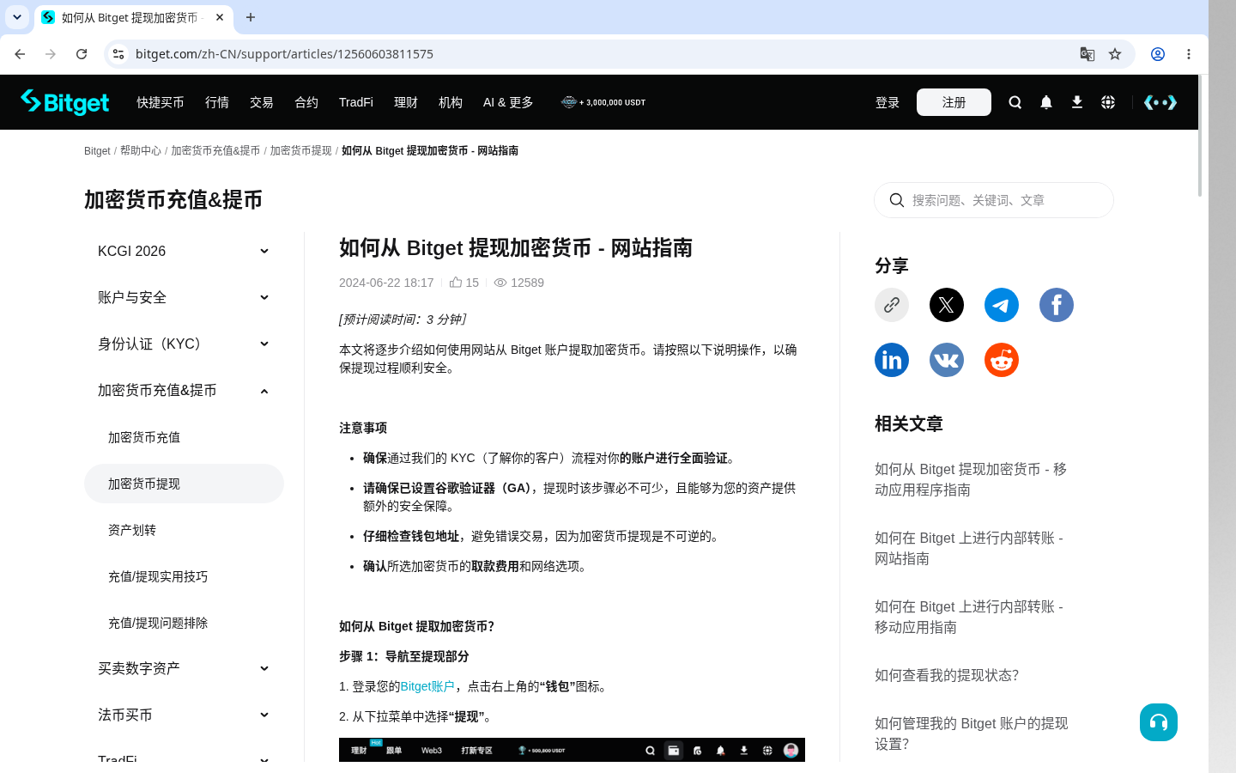Click the 注册 button
The width and height of the screenshot is (1236, 773).
point(954,102)
